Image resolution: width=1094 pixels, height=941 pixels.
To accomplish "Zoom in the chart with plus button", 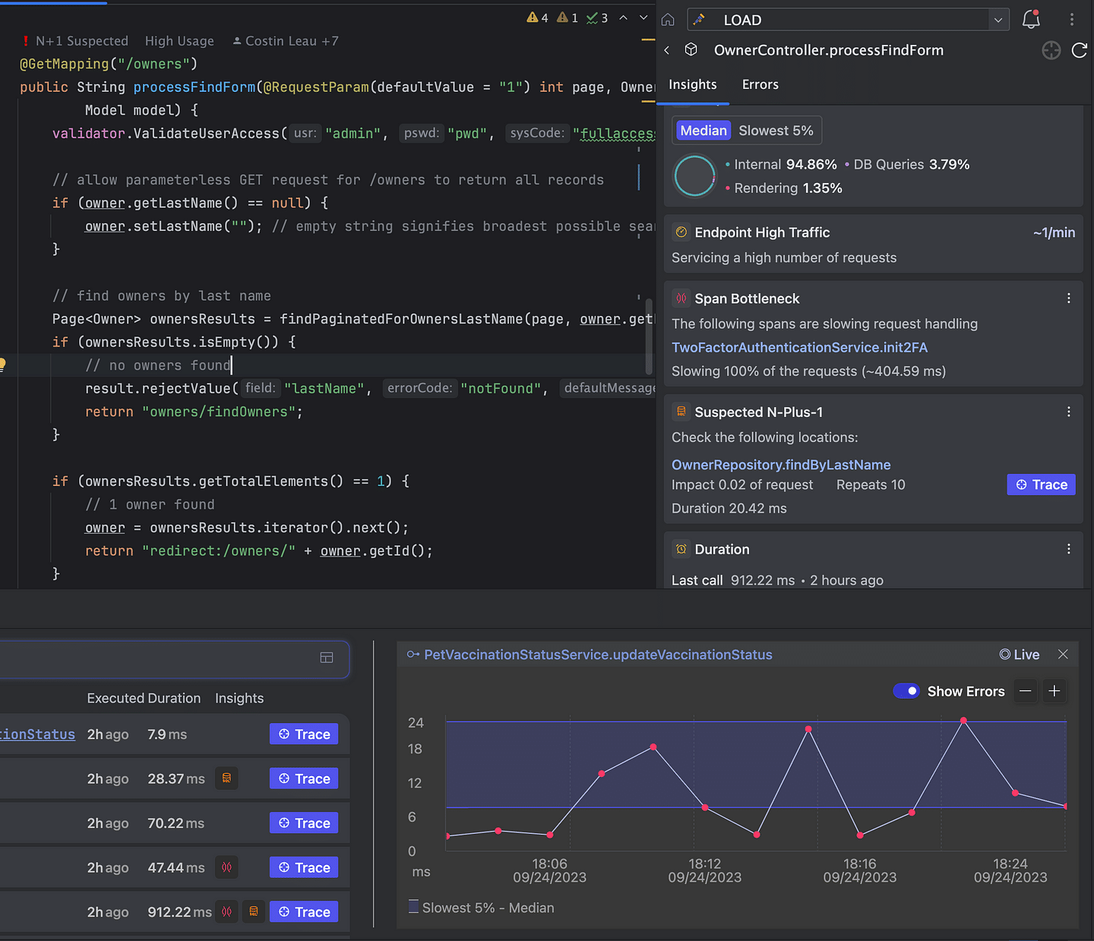I will (1054, 691).
